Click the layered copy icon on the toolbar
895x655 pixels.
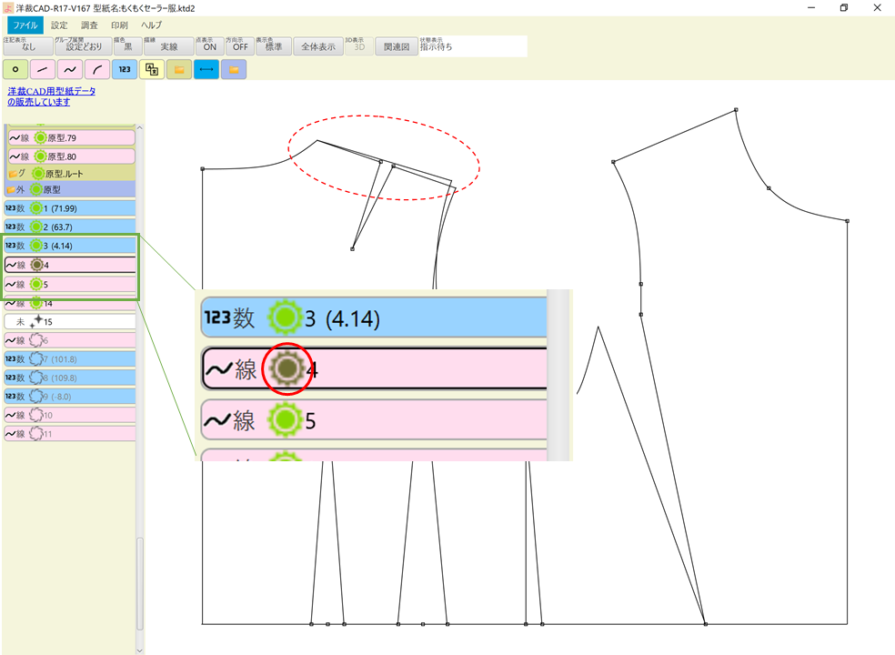(151, 69)
